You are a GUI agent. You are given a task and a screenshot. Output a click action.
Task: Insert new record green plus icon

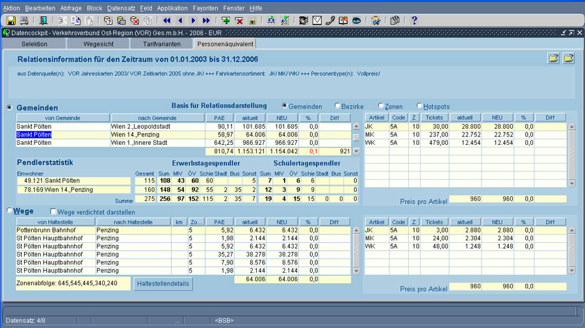pos(226,21)
